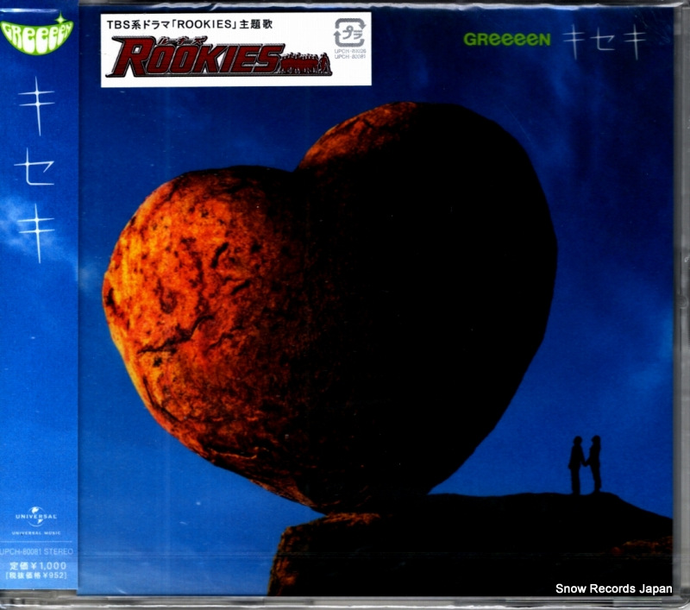
Task: Click the Universal Music globe logo
Action: point(36,519)
